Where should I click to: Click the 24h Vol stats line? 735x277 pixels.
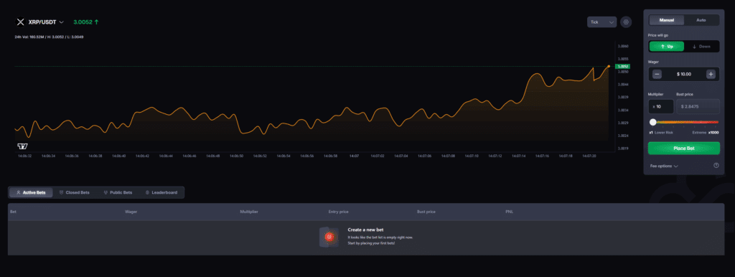pos(50,37)
